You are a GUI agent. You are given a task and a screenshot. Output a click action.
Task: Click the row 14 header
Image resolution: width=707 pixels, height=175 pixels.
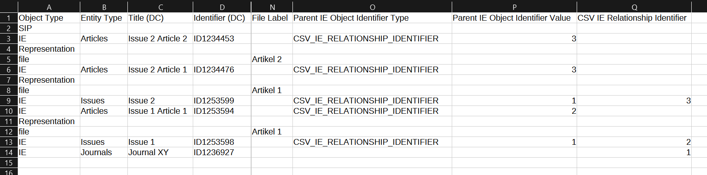point(9,152)
